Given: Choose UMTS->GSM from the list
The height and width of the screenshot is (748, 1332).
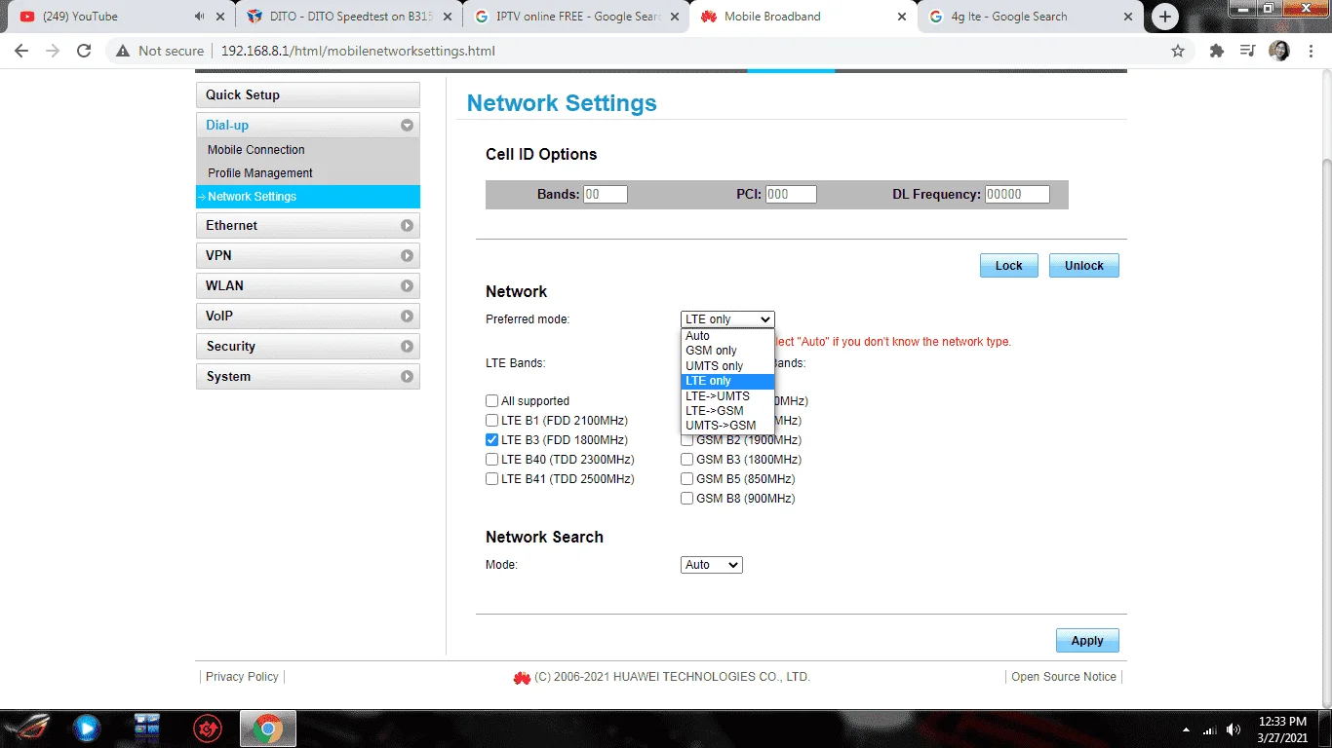Looking at the screenshot, I should pos(727,426).
